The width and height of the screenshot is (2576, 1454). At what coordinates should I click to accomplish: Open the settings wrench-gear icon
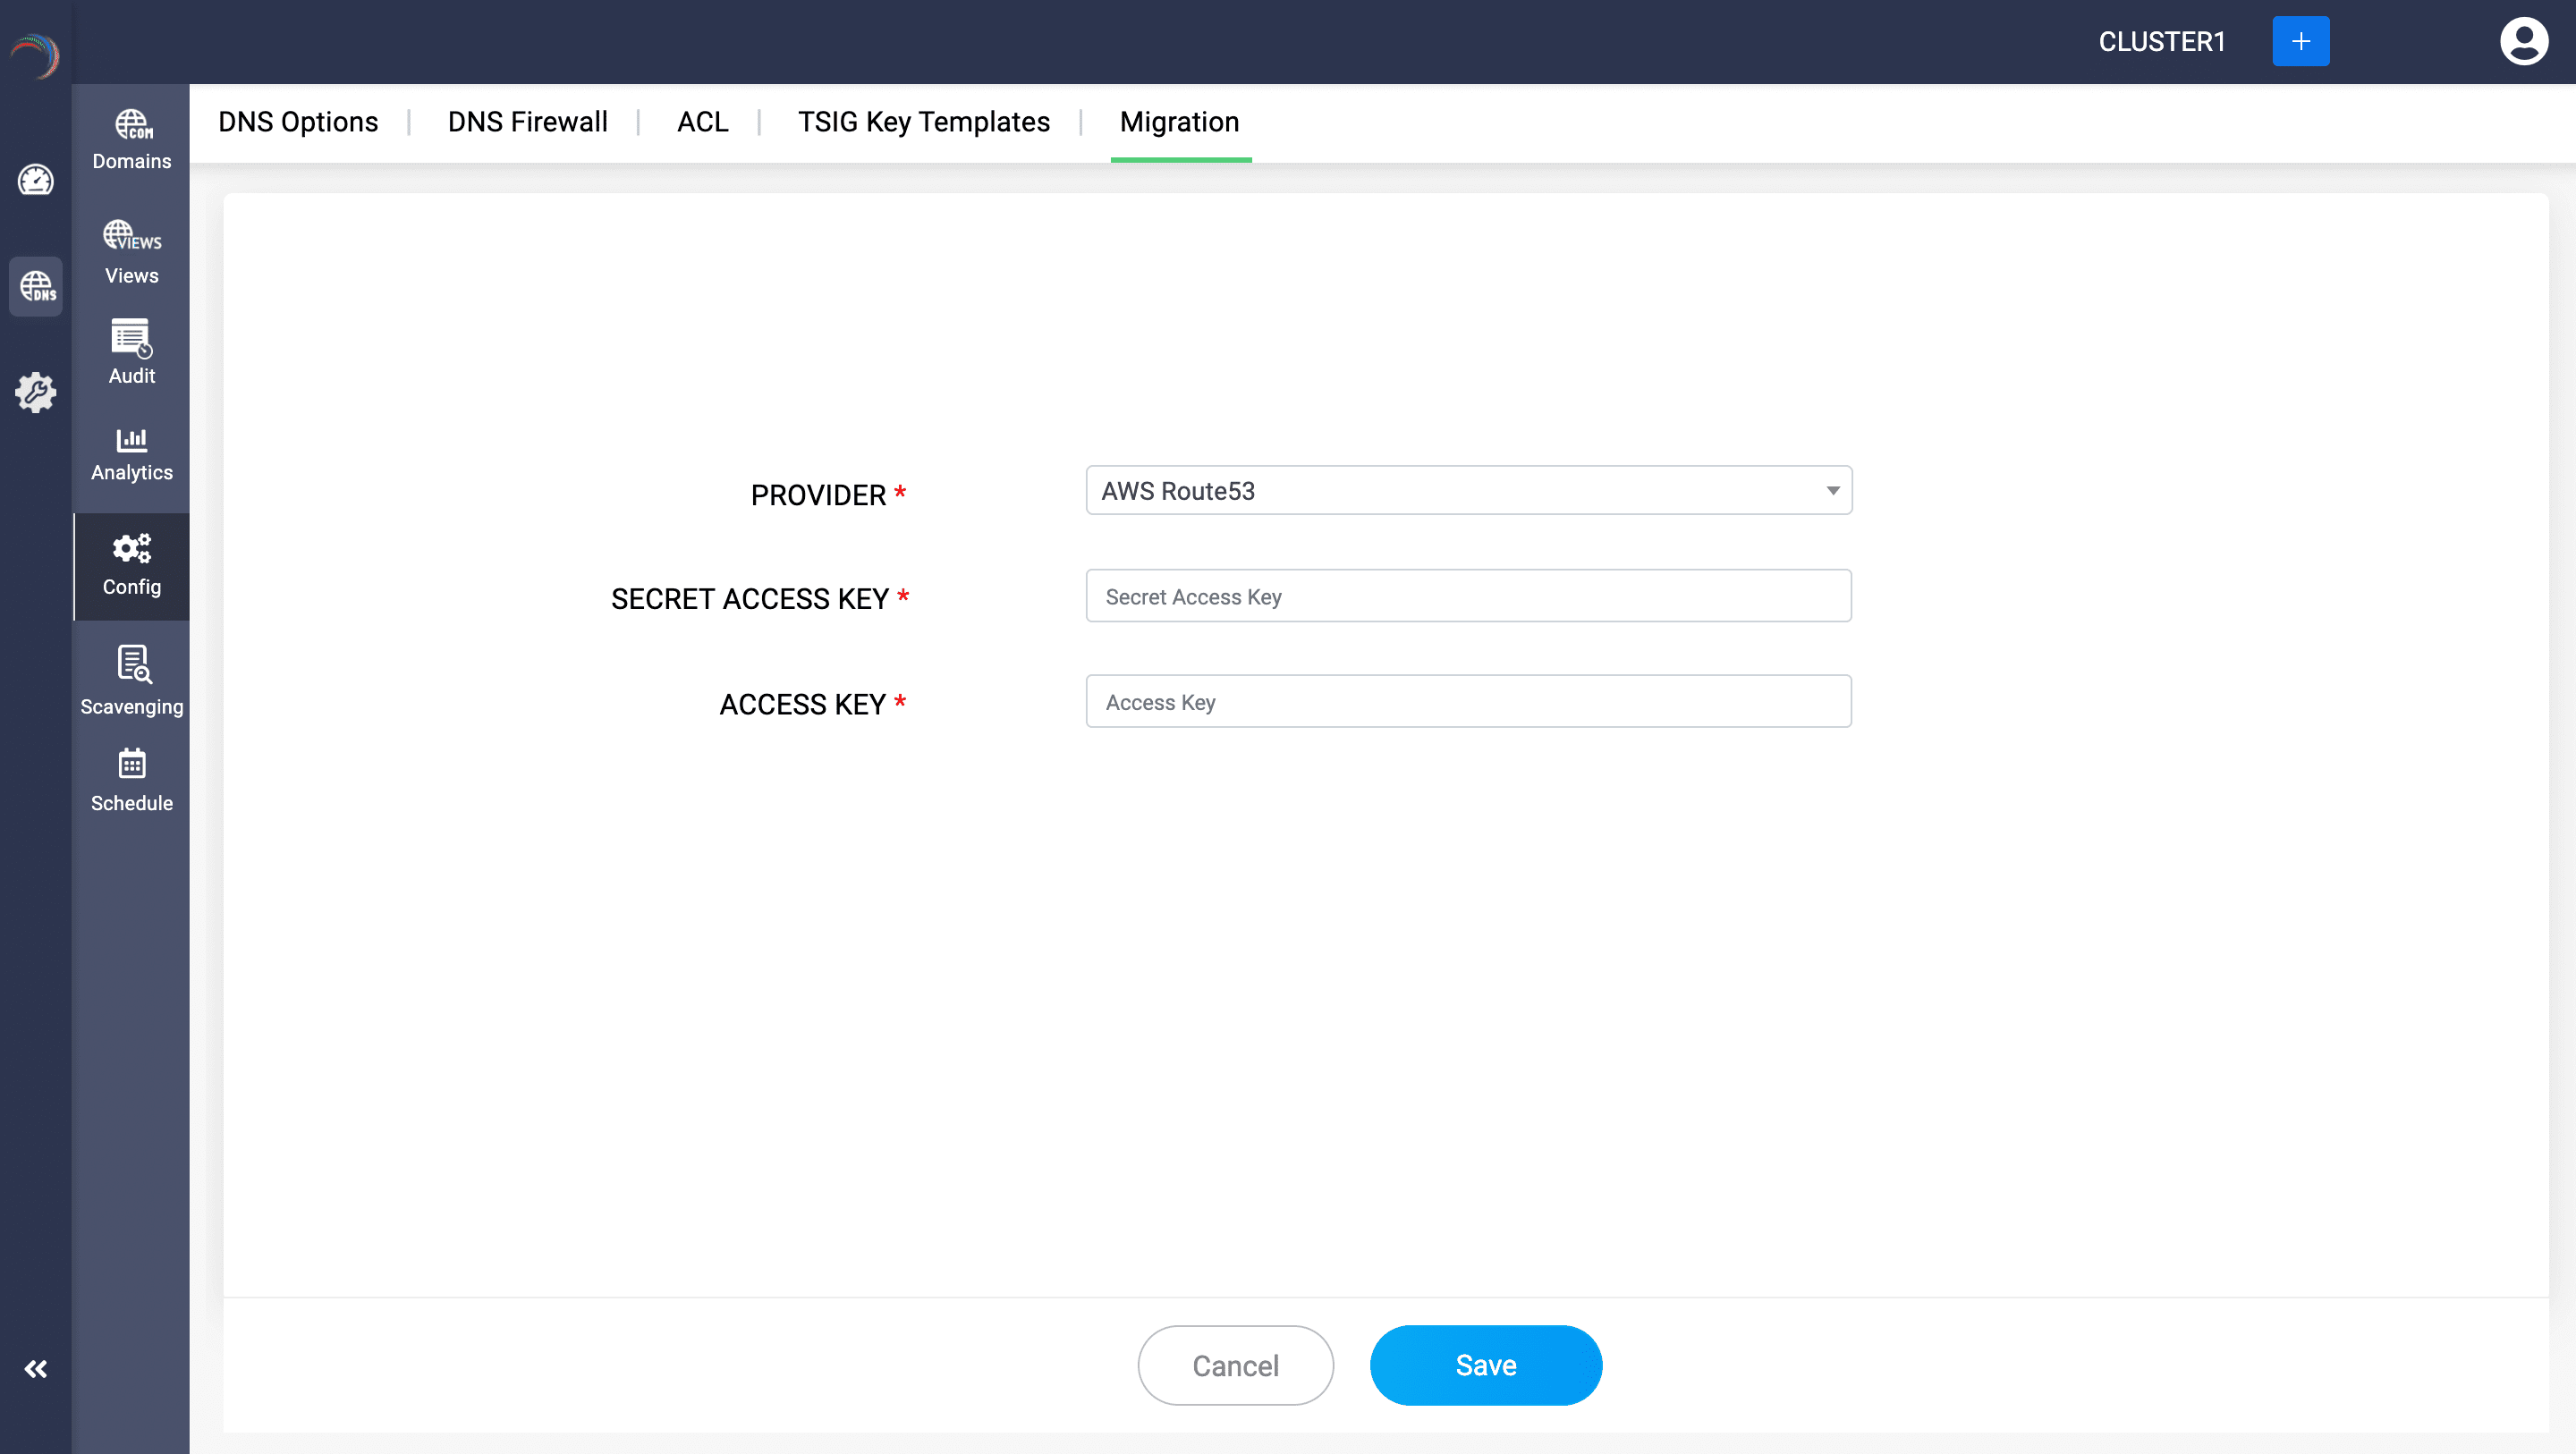click(x=36, y=392)
